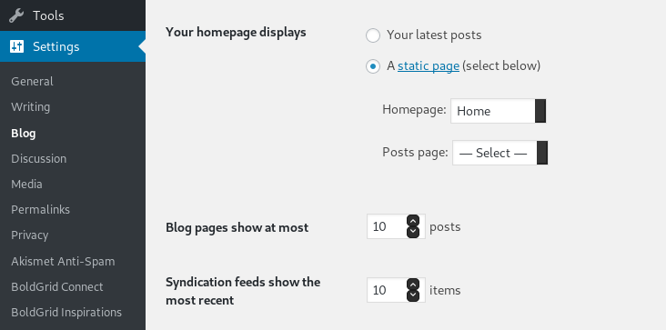This screenshot has width=666, height=330.
Task: Open the Posts page Select dropdown
Action: click(499, 153)
